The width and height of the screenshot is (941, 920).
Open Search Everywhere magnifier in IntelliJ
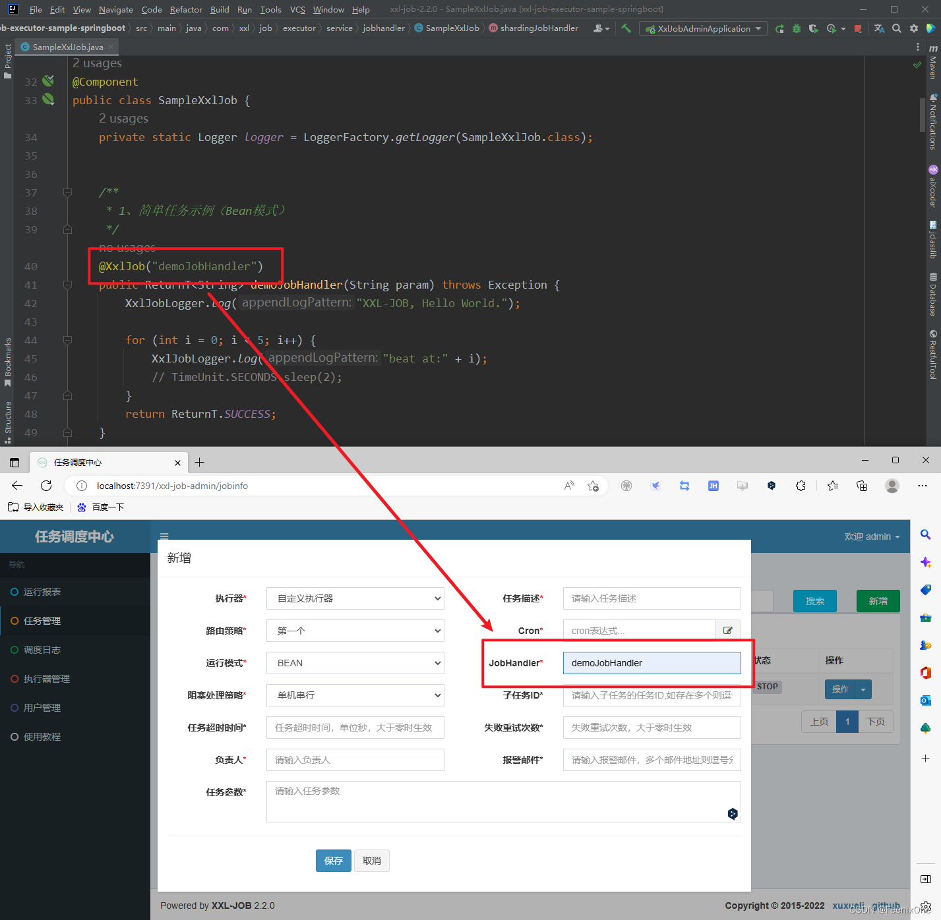point(897,28)
